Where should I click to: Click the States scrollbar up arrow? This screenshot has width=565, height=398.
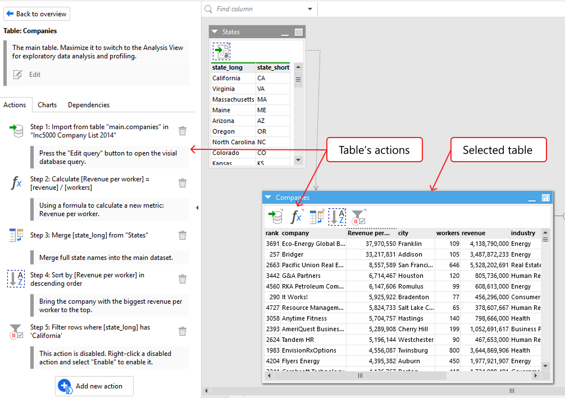pos(298,67)
